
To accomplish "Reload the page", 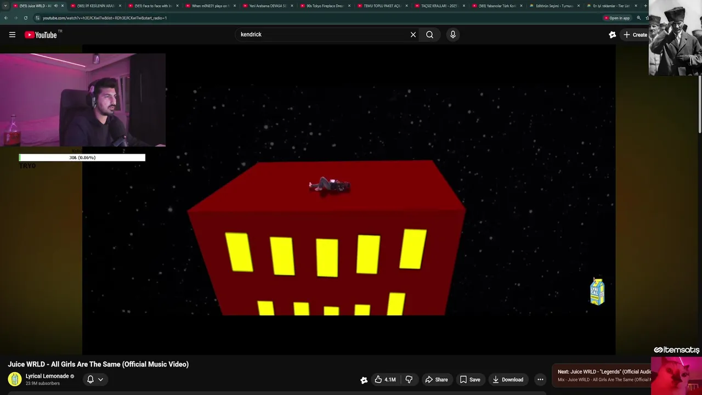I will pos(25,18).
